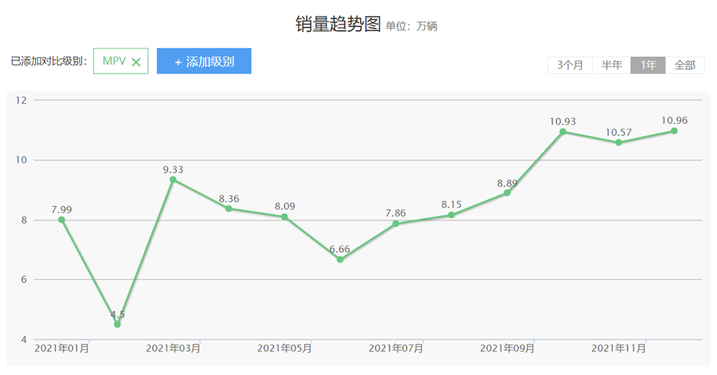Click the 销量趋势图 chart title
Screen dimensions: 717x375
338,25
